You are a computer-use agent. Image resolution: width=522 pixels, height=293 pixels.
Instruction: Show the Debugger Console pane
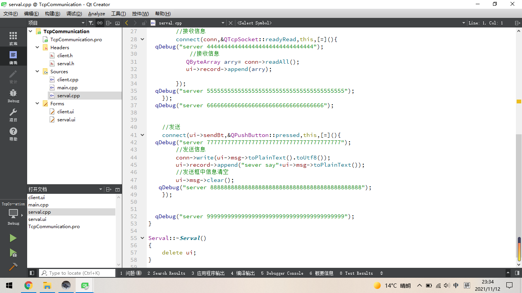point(282,273)
